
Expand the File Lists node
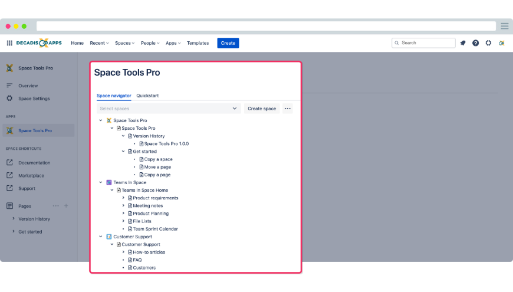pyautogui.click(x=123, y=221)
